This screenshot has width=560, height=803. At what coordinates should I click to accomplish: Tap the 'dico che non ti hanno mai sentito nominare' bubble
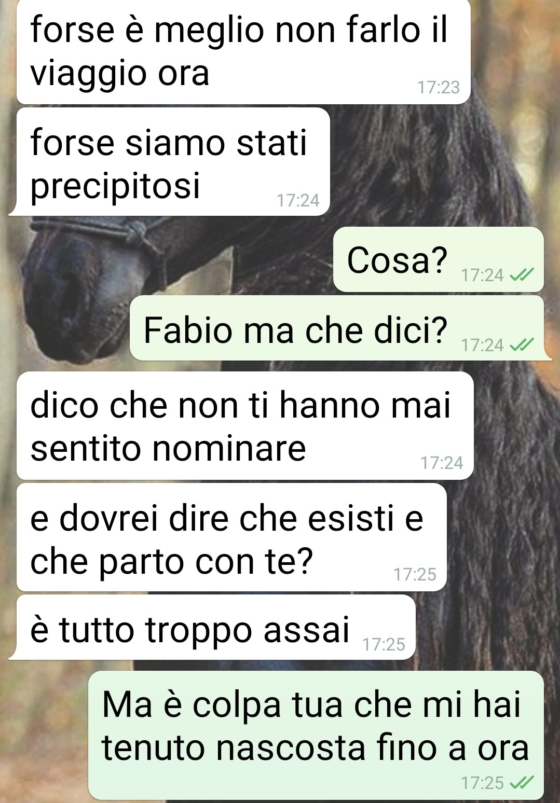point(245,425)
